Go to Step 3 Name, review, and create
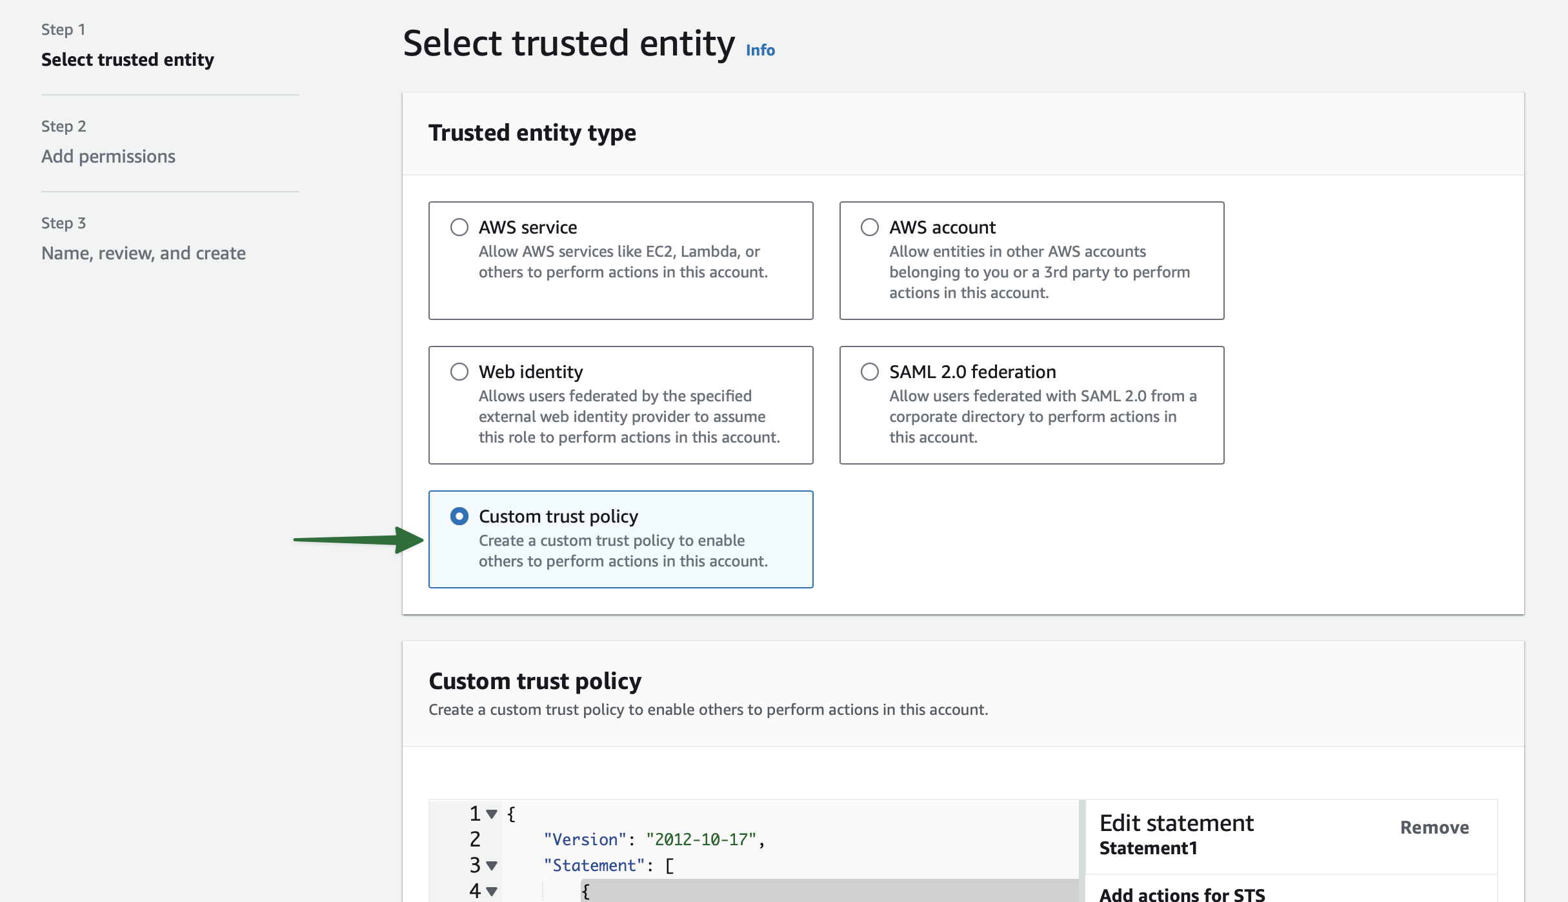 point(143,253)
